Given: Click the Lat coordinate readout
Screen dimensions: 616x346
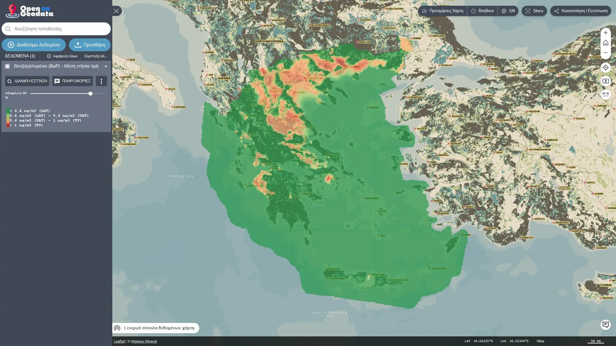Looking at the screenshot, I should (479, 341).
